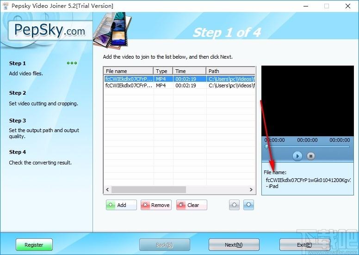359x255 pixels.
Task: Exit the application via Exit(E) button
Action: tap(304, 245)
